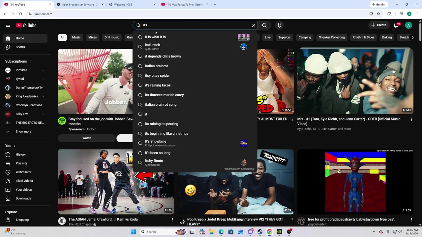The height and width of the screenshot is (237, 422).
Task: Choose suggestion 'It's Showtime'
Action: click(195, 143)
